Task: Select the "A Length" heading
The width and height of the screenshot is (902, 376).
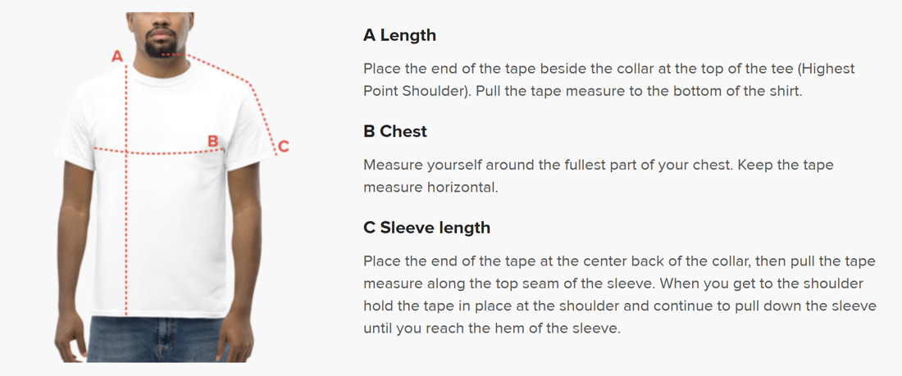Action: tap(399, 35)
